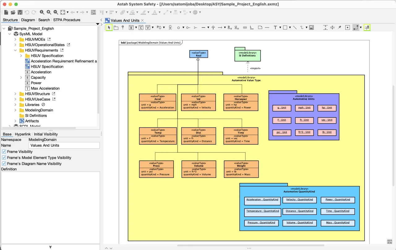This screenshot has height=250, width=396.
Task: Reset zoom with the magnifier 1:1 icon
Action: coord(42,12)
